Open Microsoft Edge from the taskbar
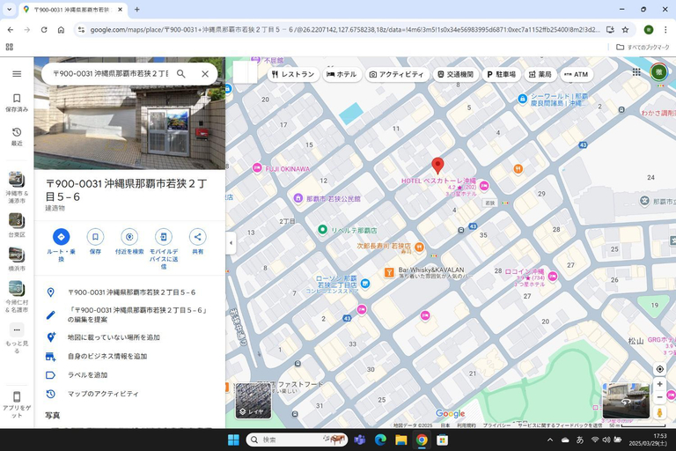 point(380,440)
